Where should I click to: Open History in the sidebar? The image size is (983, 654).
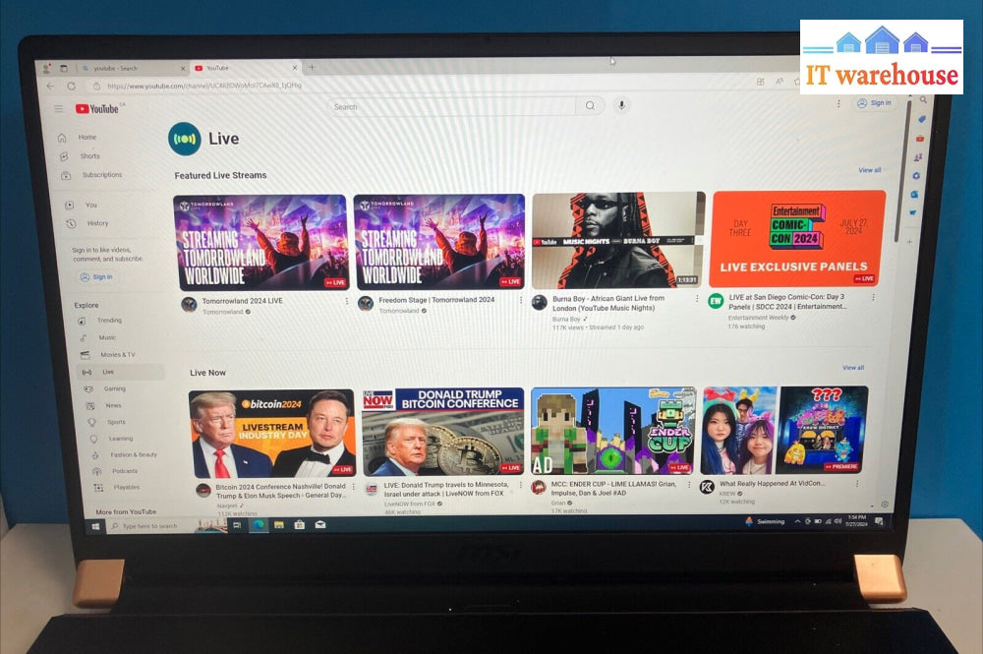pos(97,223)
